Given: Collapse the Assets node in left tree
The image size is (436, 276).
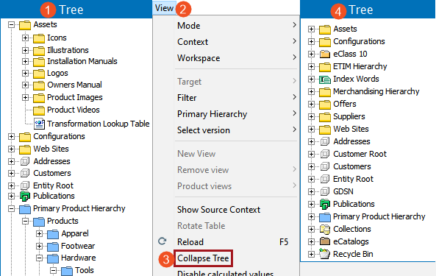Looking at the screenshot, I should pos(11,25).
